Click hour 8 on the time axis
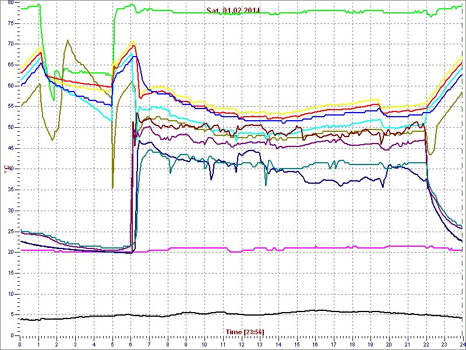 (x=167, y=344)
